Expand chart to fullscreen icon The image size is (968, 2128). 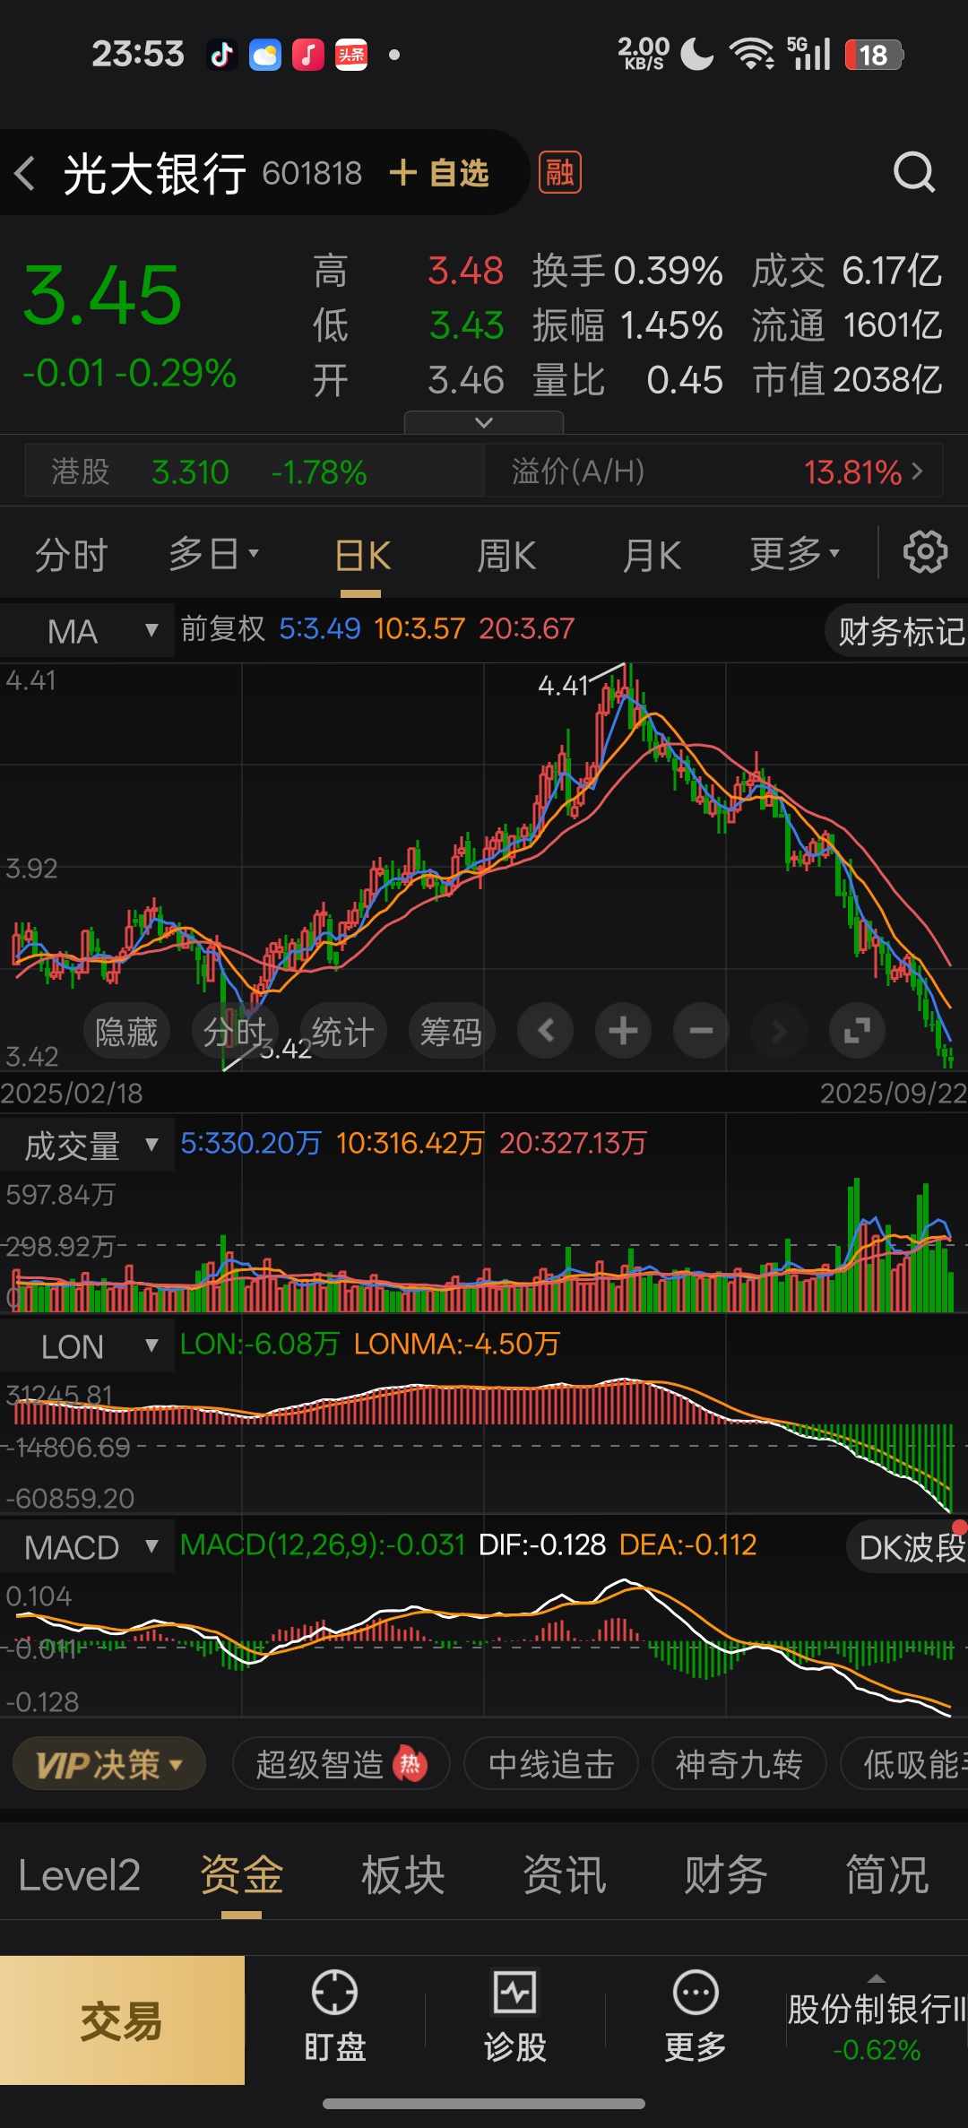(x=857, y=1031)
